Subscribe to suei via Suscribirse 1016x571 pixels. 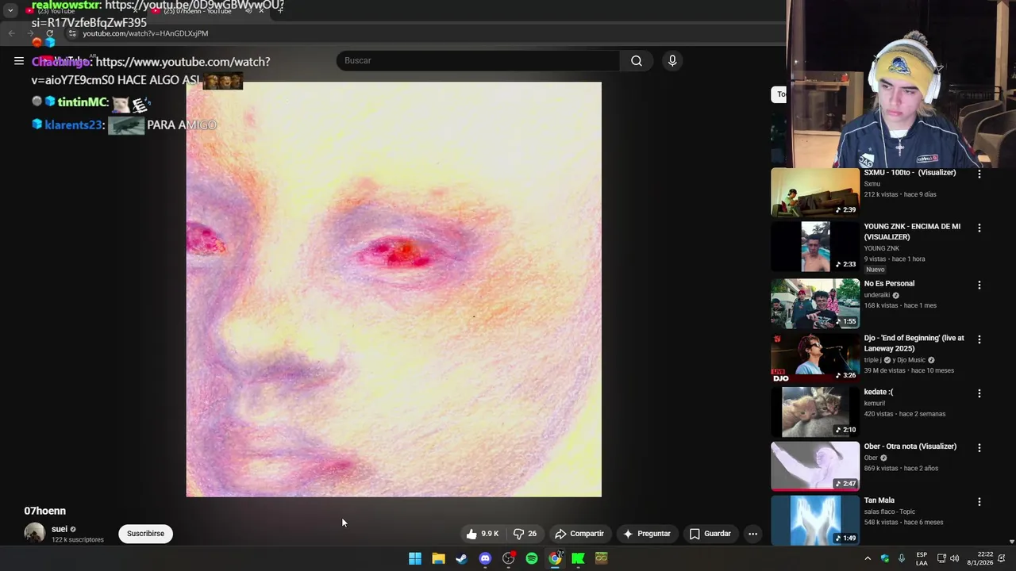point(145,534)
